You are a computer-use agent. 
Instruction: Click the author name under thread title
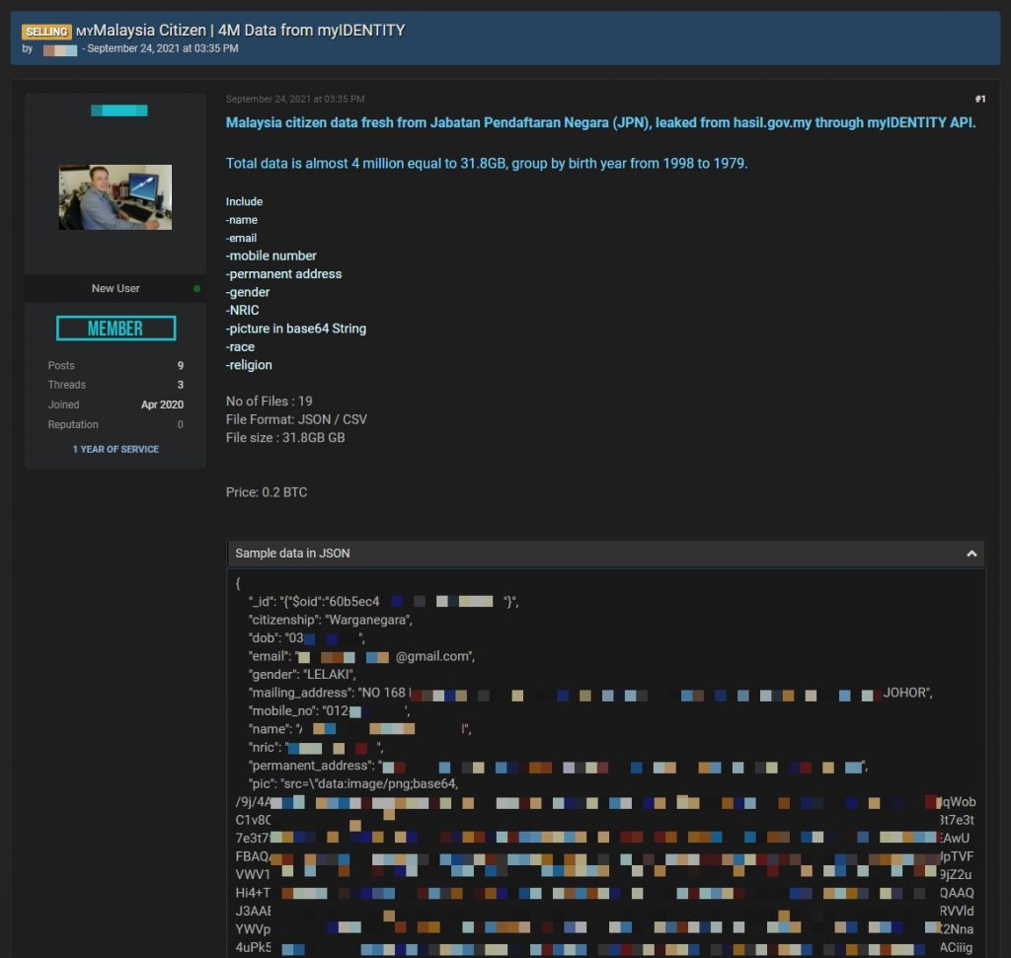[x=60, y=49]
